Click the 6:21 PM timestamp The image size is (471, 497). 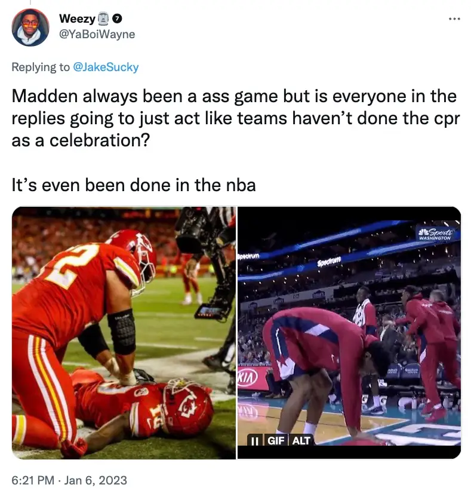[33, 480]
